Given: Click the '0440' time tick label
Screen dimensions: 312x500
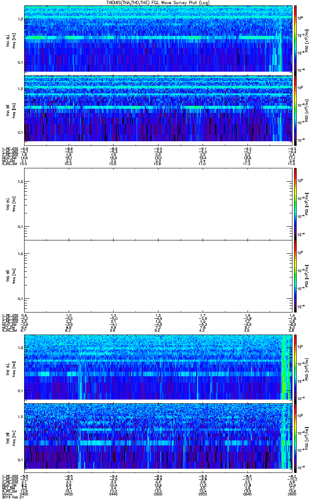Looking at the screenshot, I should click(x=114, y=494).
